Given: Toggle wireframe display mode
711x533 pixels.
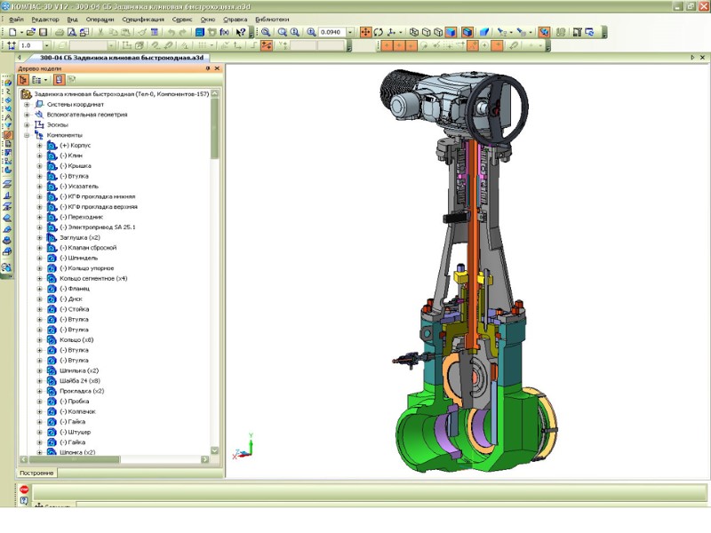Looking at the screenshot, I should [415, 32].
